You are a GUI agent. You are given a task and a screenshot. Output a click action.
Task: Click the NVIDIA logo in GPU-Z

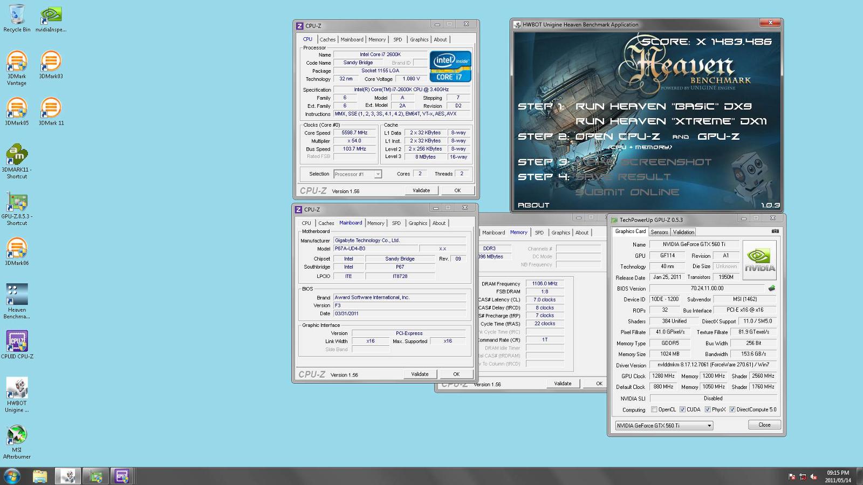tap(759, 260)
